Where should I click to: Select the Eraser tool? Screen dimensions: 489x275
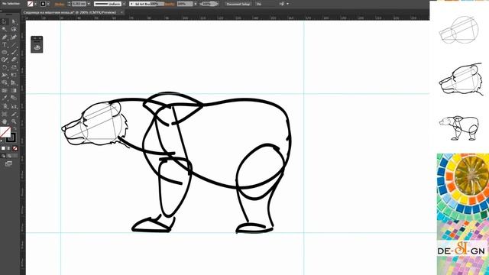pos(14,60)
